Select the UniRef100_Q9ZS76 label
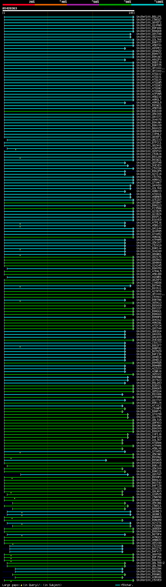Image resolution: width=166 pixels, height=587 pixels. click(x=149, y=257)
